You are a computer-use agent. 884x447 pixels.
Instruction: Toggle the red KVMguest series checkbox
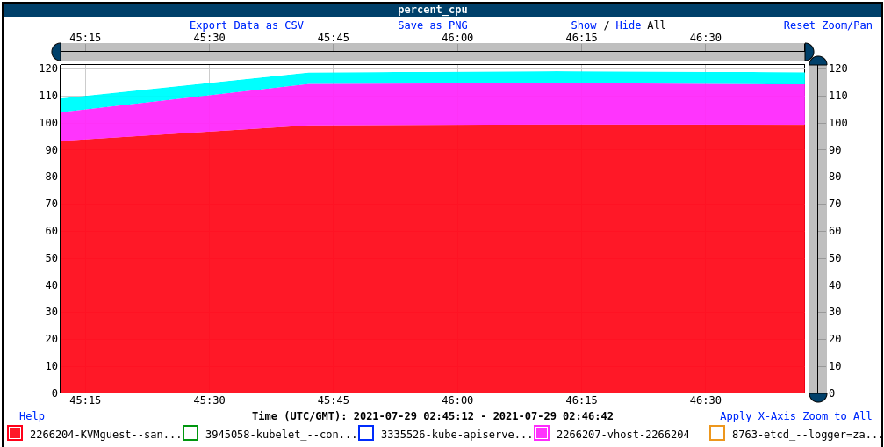pos(15,433)
